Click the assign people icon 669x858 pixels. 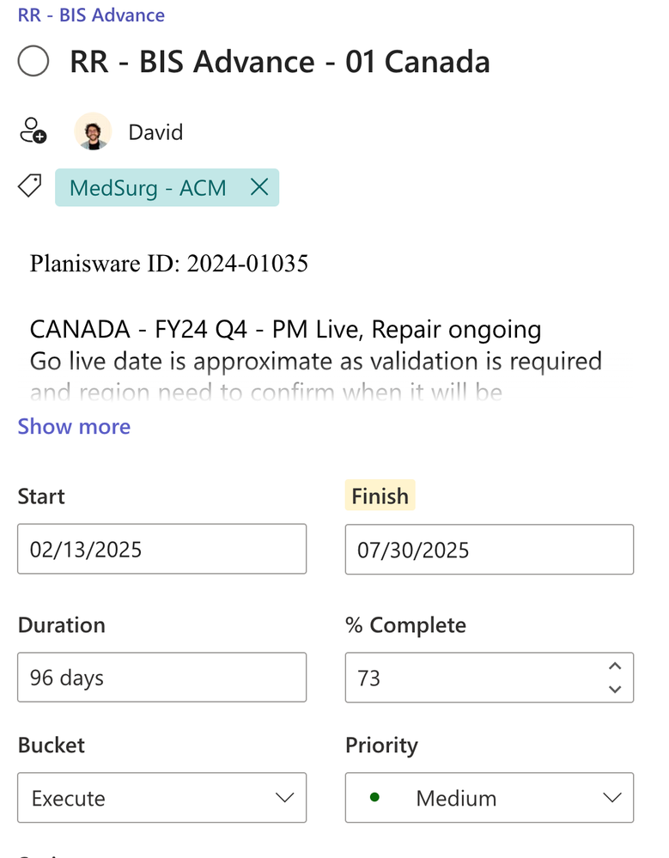click(33, 131)
